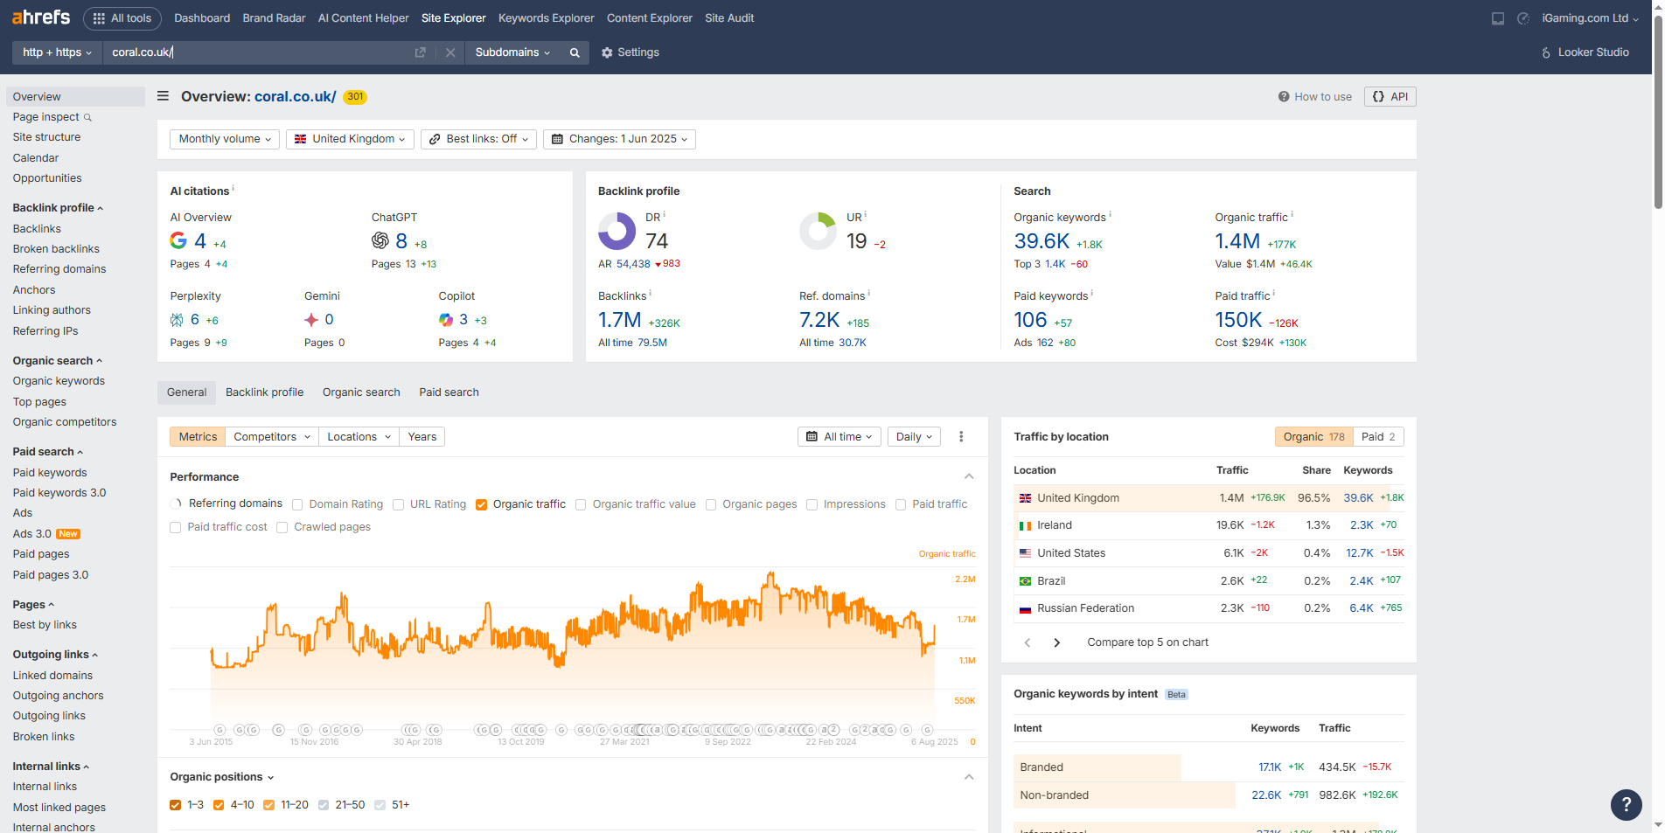
Task: Go to next page of traffic locations
Action: [x=1057, y=642]
